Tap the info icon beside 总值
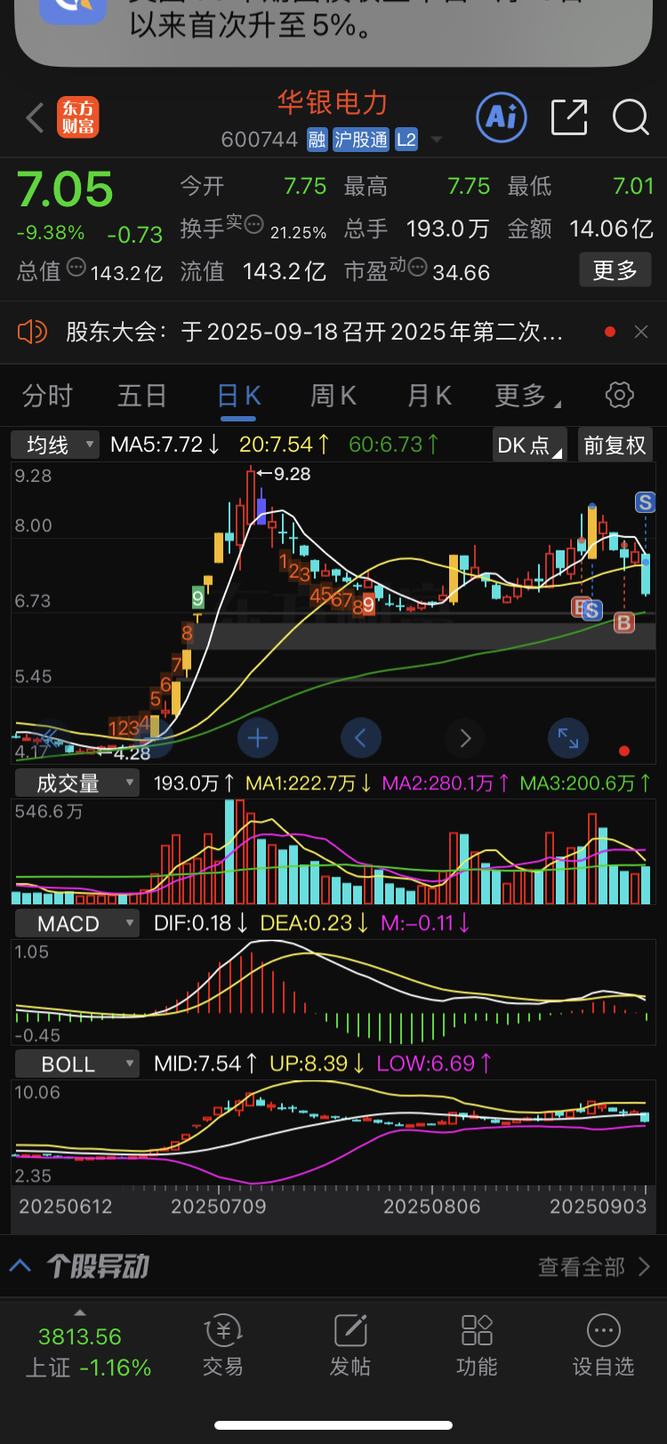The height and width of the screenshot is (1444, 667). [x=76, y=266]
